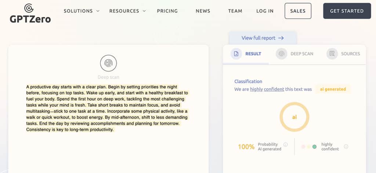Click the Deep Scan tab fingerprint icon
376x173 pixels.
point(282,54)
